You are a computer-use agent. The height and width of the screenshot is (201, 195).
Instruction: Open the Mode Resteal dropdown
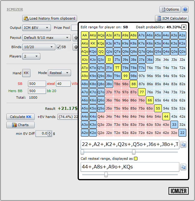tap(59, 73)
